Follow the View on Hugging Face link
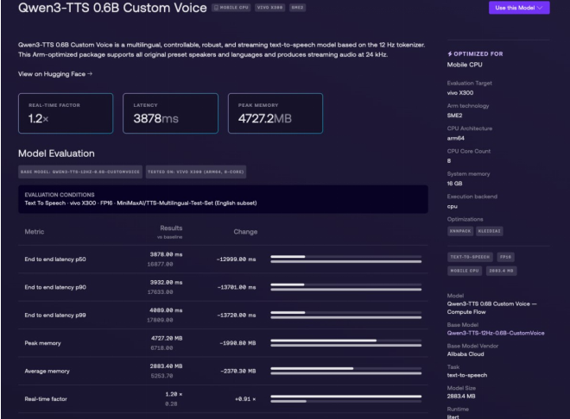Screen dimensions: 570x419 [55, 74]
